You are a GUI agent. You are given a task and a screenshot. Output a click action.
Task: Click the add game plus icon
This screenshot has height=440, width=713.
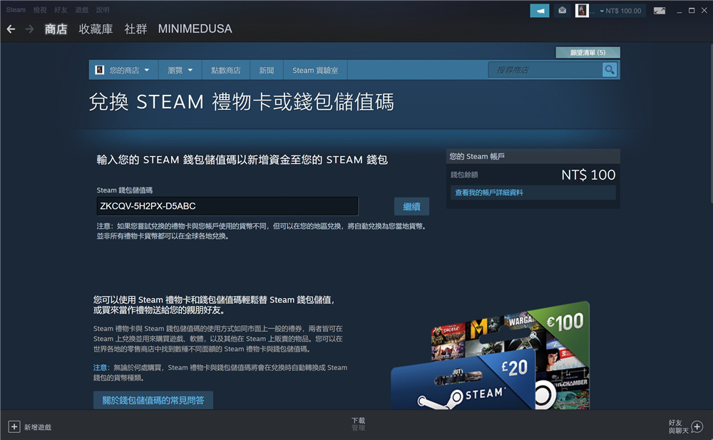coord(14,426)
